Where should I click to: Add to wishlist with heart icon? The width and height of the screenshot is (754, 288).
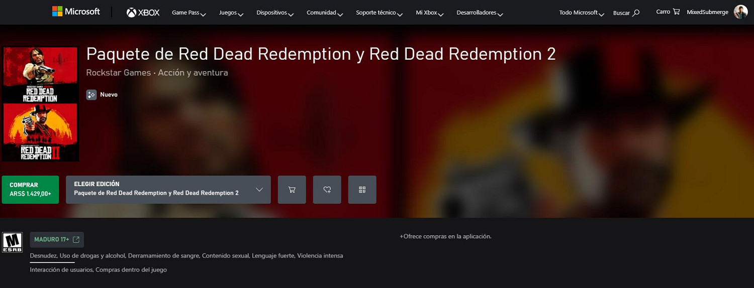(327, 190)
